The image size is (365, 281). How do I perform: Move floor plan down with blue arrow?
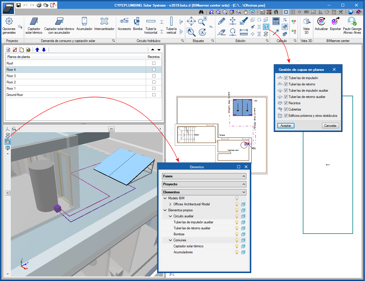[x=44, y=50]
